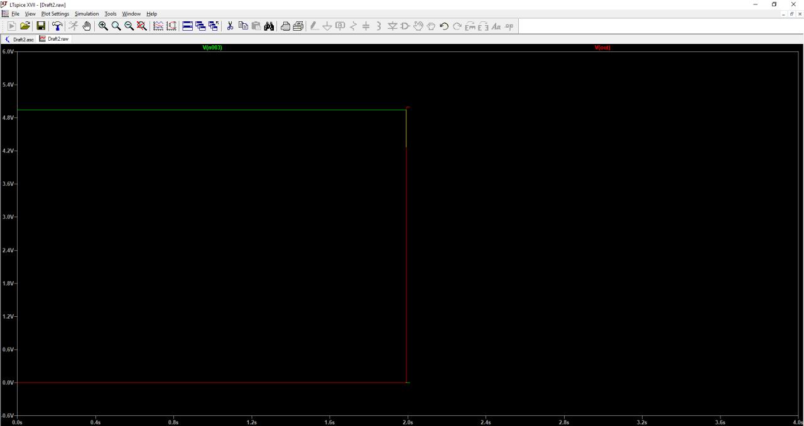Click the 0.4s time axis label
Image resolution: width=804 pixels, height=426 pixels.
(95, 422)
